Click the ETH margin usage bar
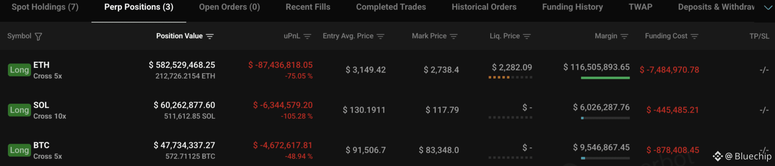Screen dimensions: 775x166 (x=605, y=78)
